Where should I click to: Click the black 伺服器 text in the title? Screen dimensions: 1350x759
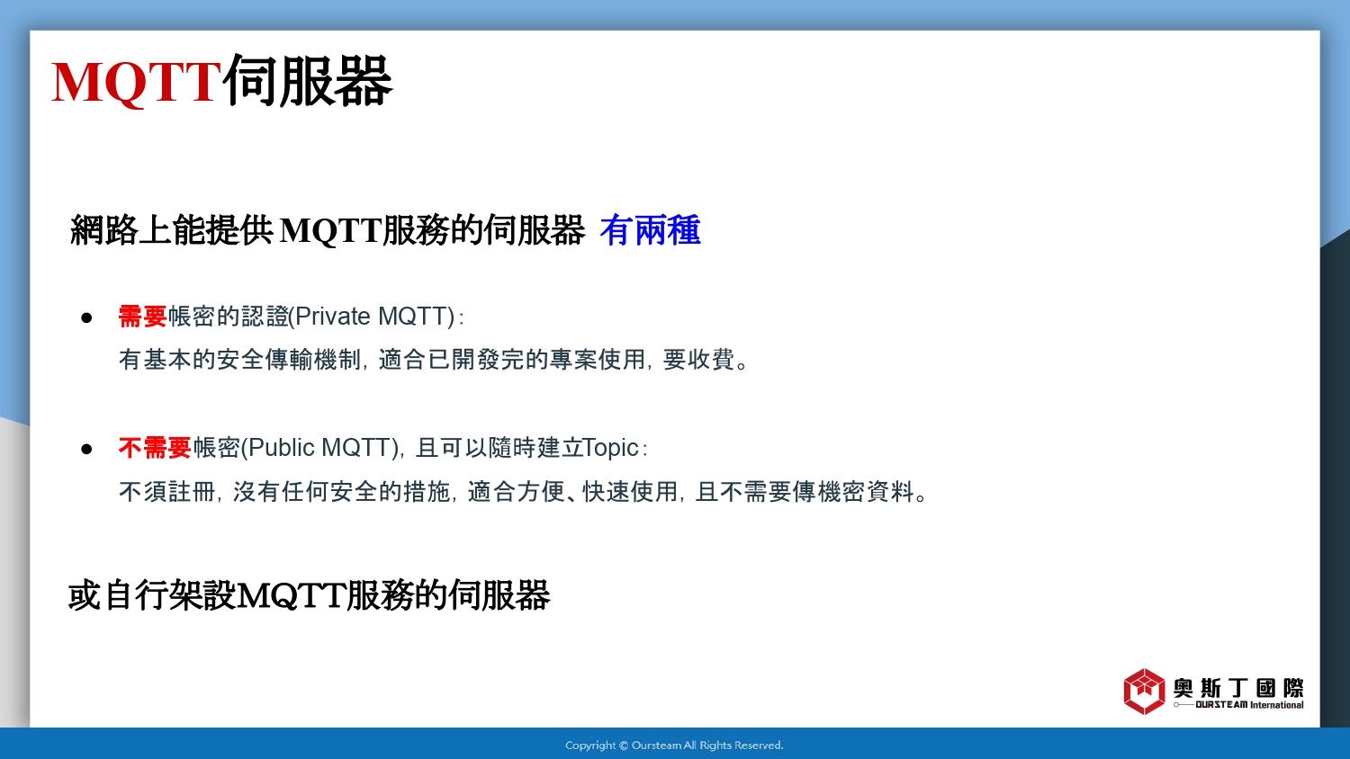[307, 82]
